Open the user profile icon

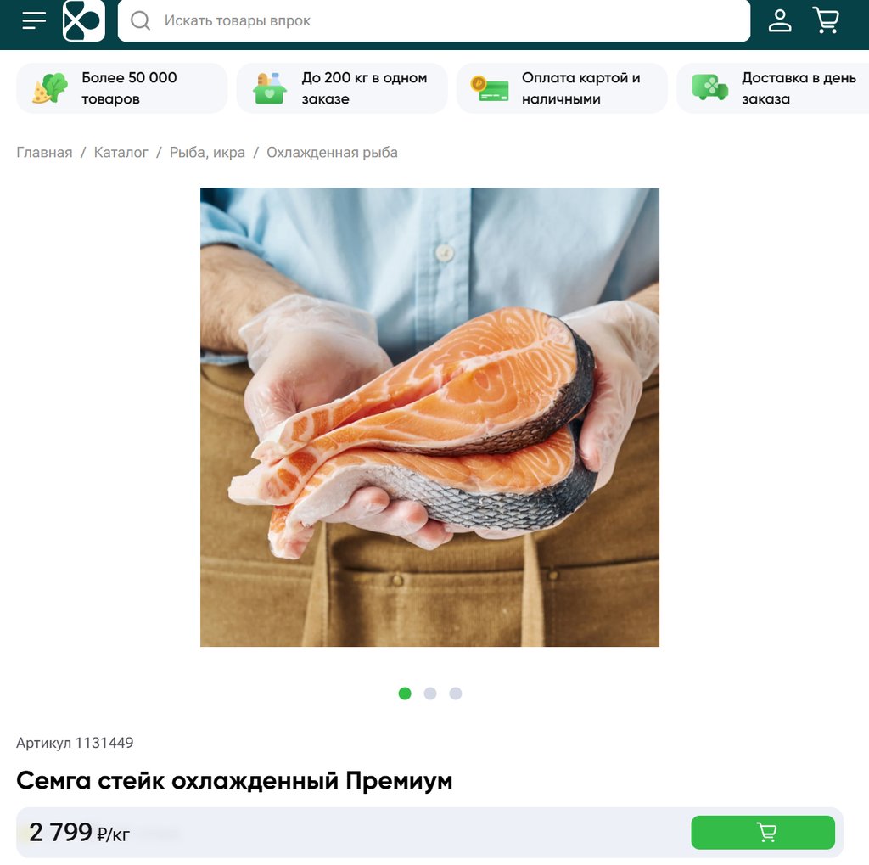pyautogui.click(x=779, y=20)
